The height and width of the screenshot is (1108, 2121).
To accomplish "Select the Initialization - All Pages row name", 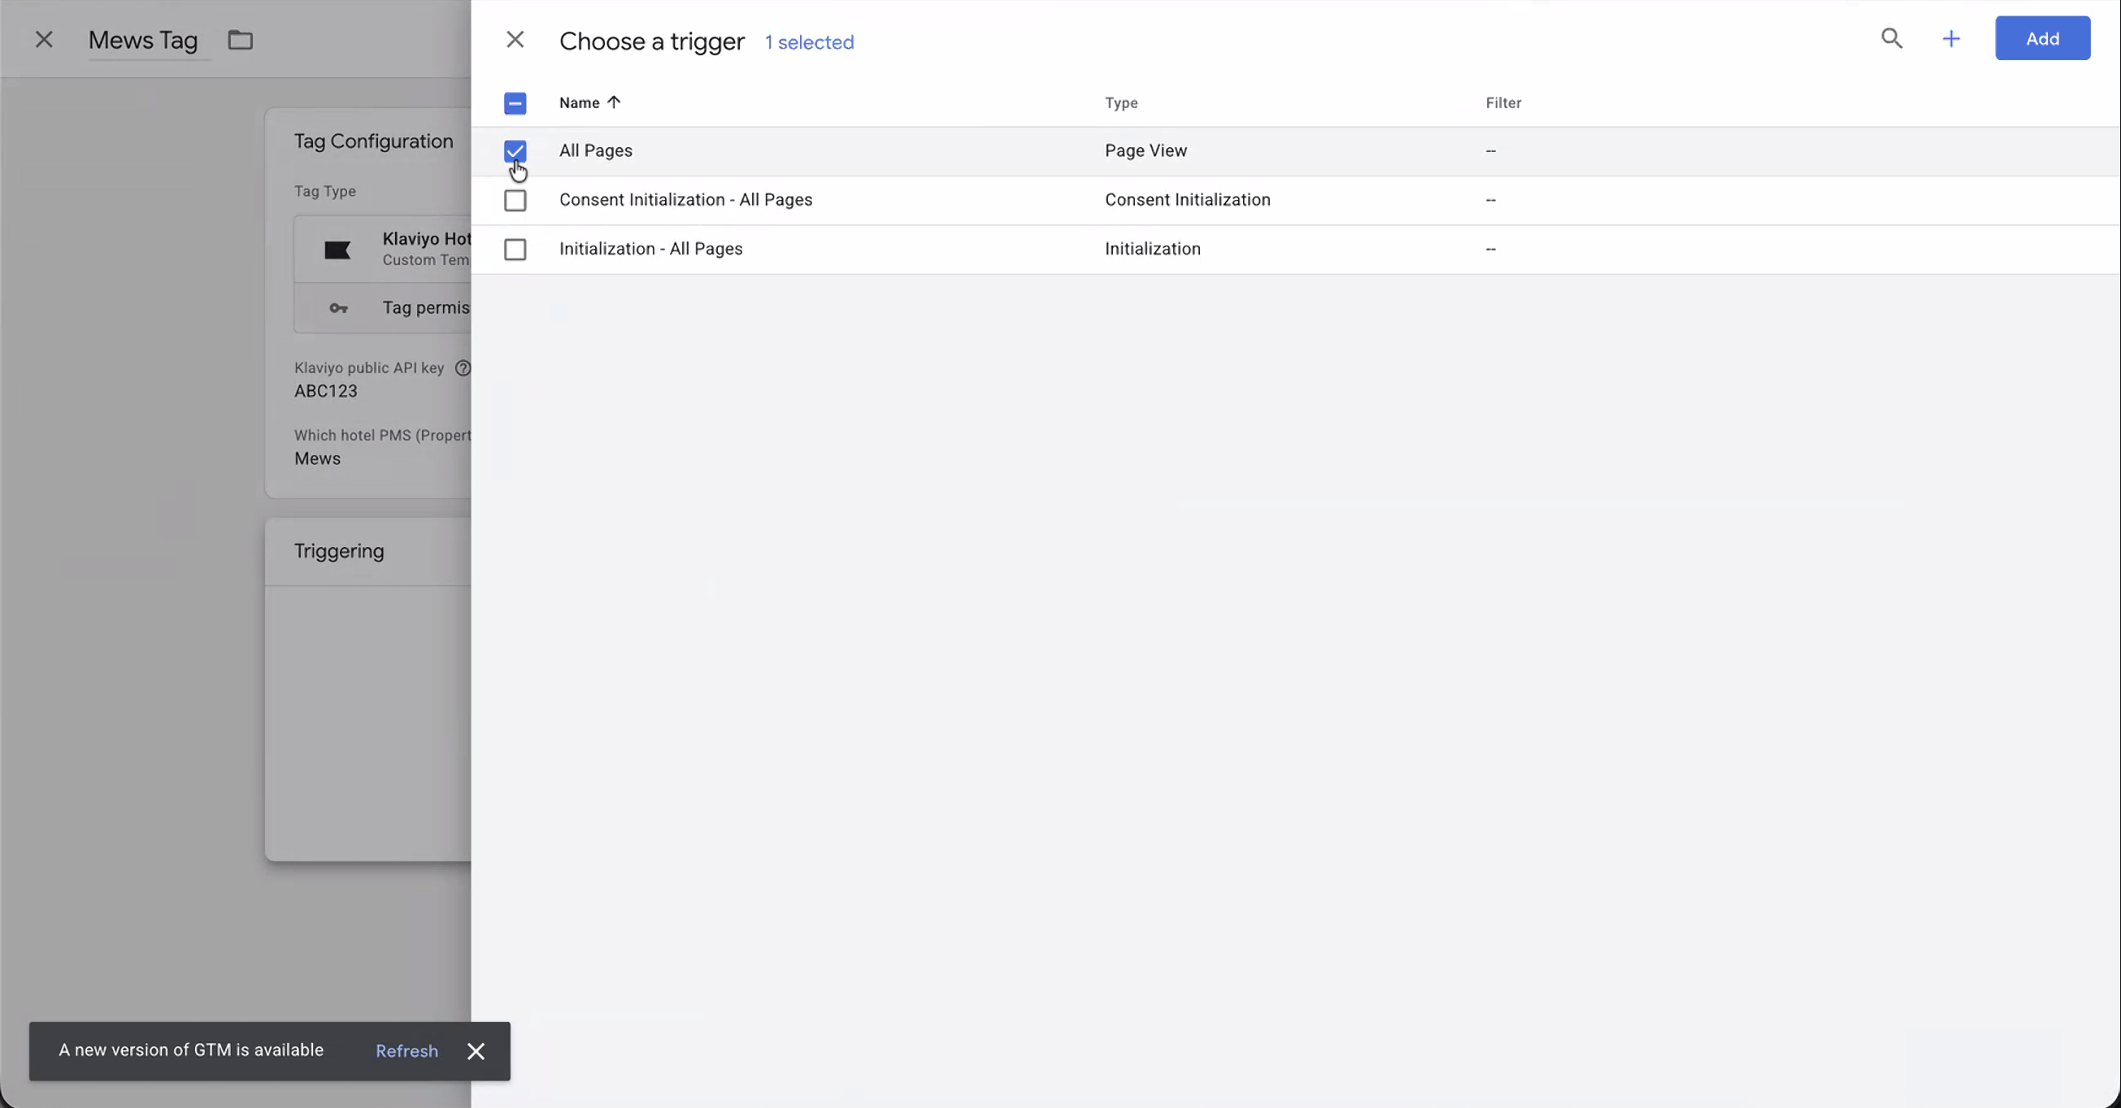I will 650,249.
